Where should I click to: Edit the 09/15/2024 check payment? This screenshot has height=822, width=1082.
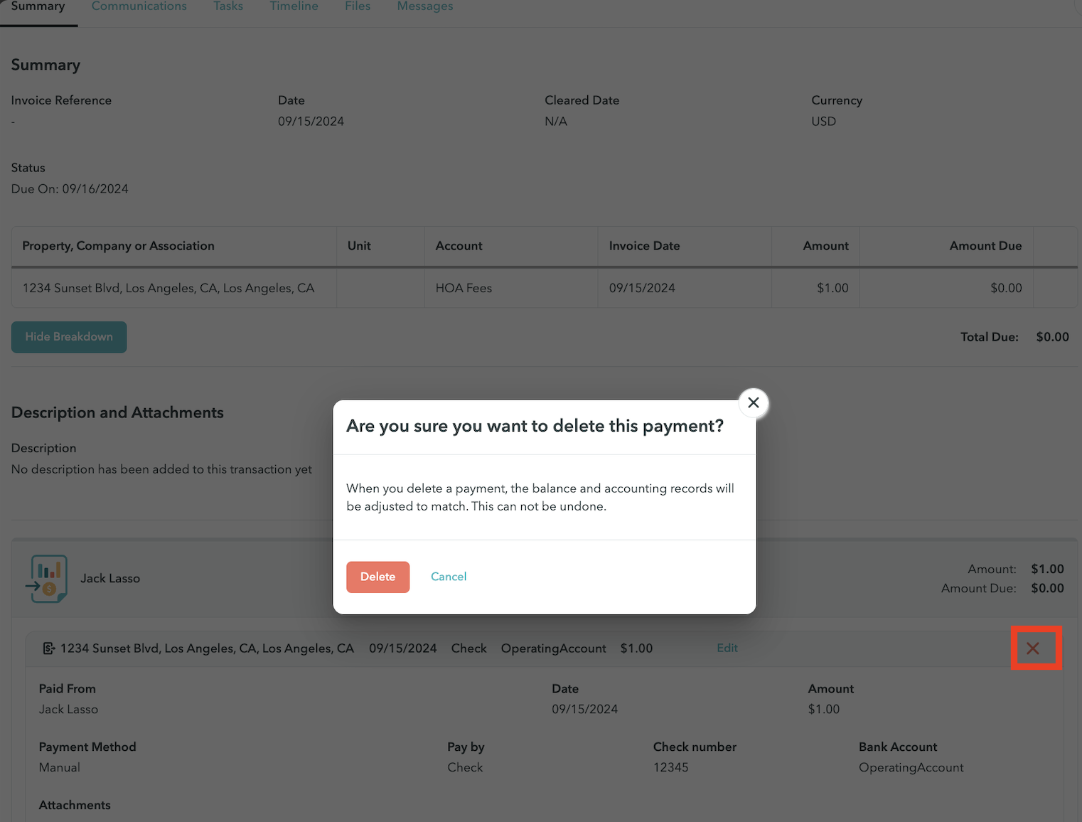coord(727,648)
